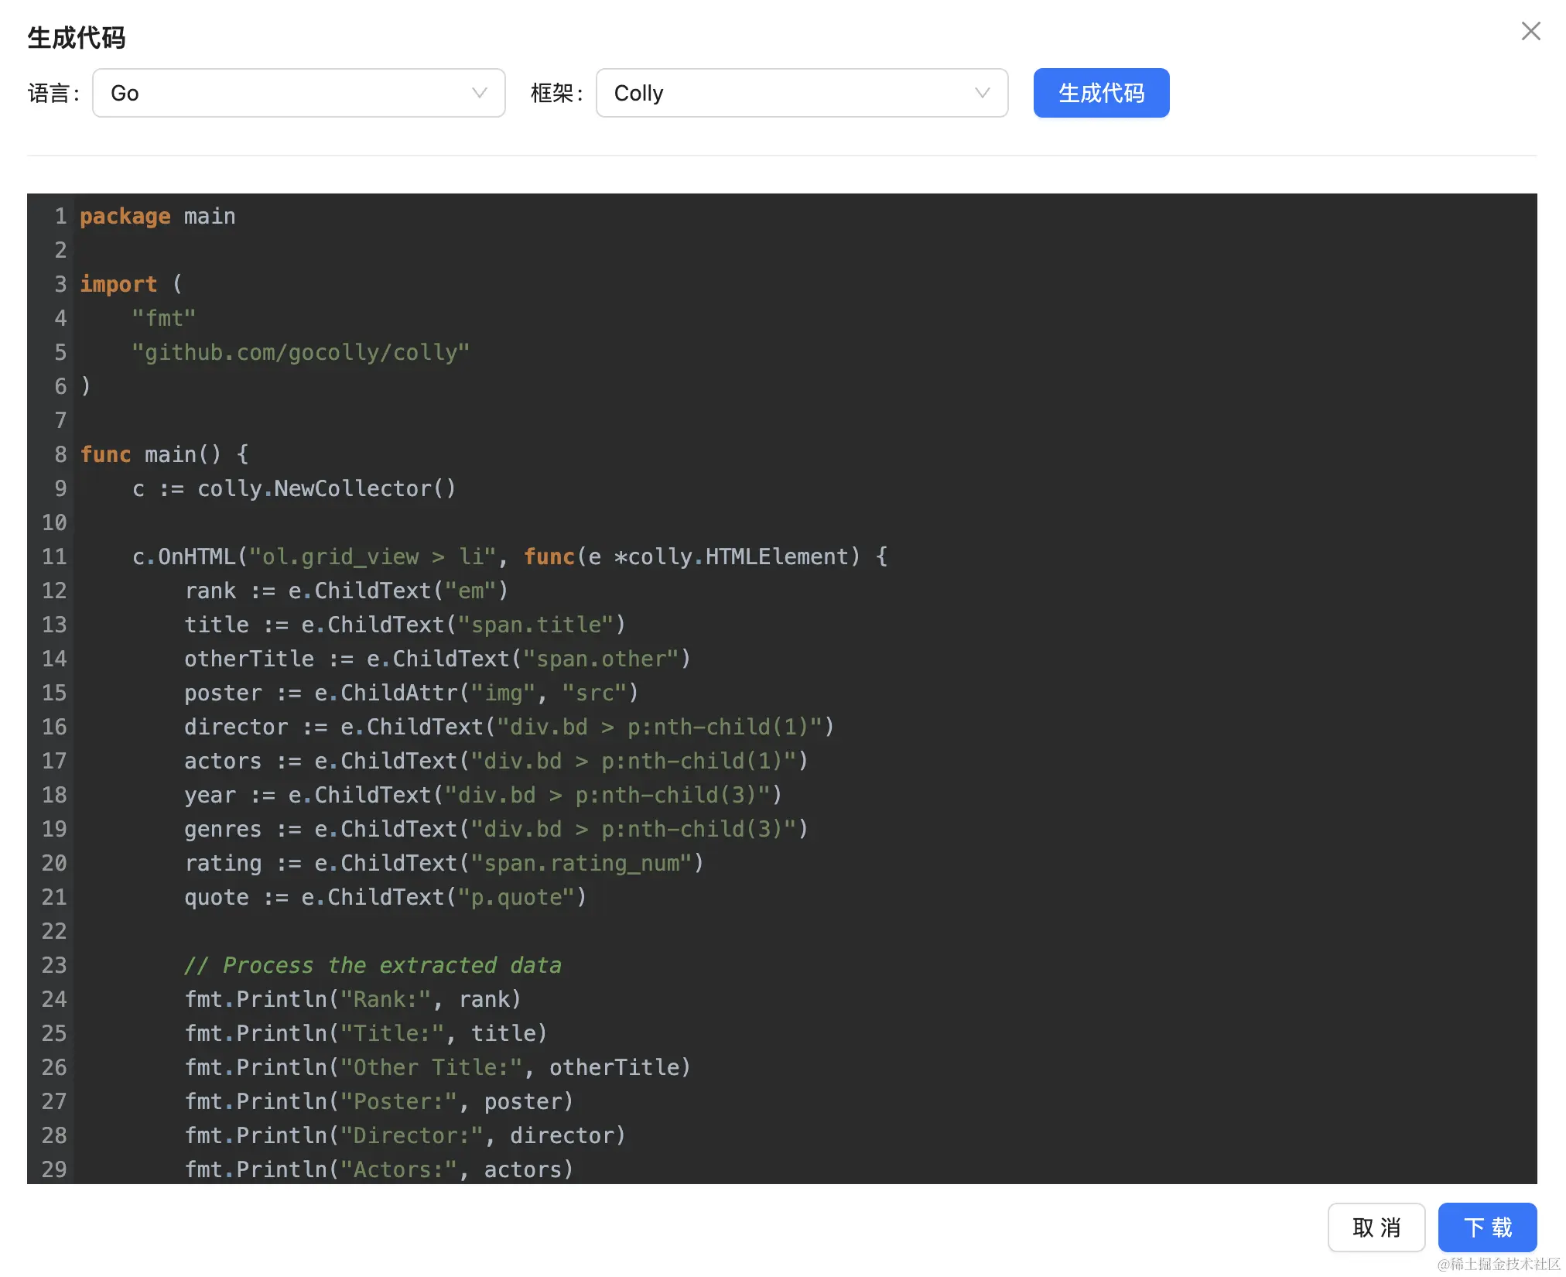Open the 语言 dropdown showing Go
The height and width of the screenshot is (1277, 1566).
tap(298, 93)
